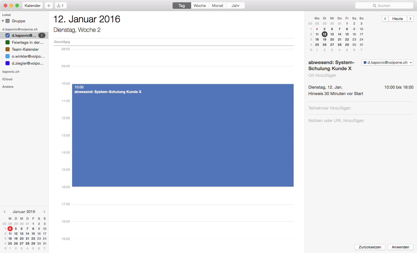The width and height of the screenshot is (417, 253).
Task: Click the Heute button
Action: coord(398,19)
